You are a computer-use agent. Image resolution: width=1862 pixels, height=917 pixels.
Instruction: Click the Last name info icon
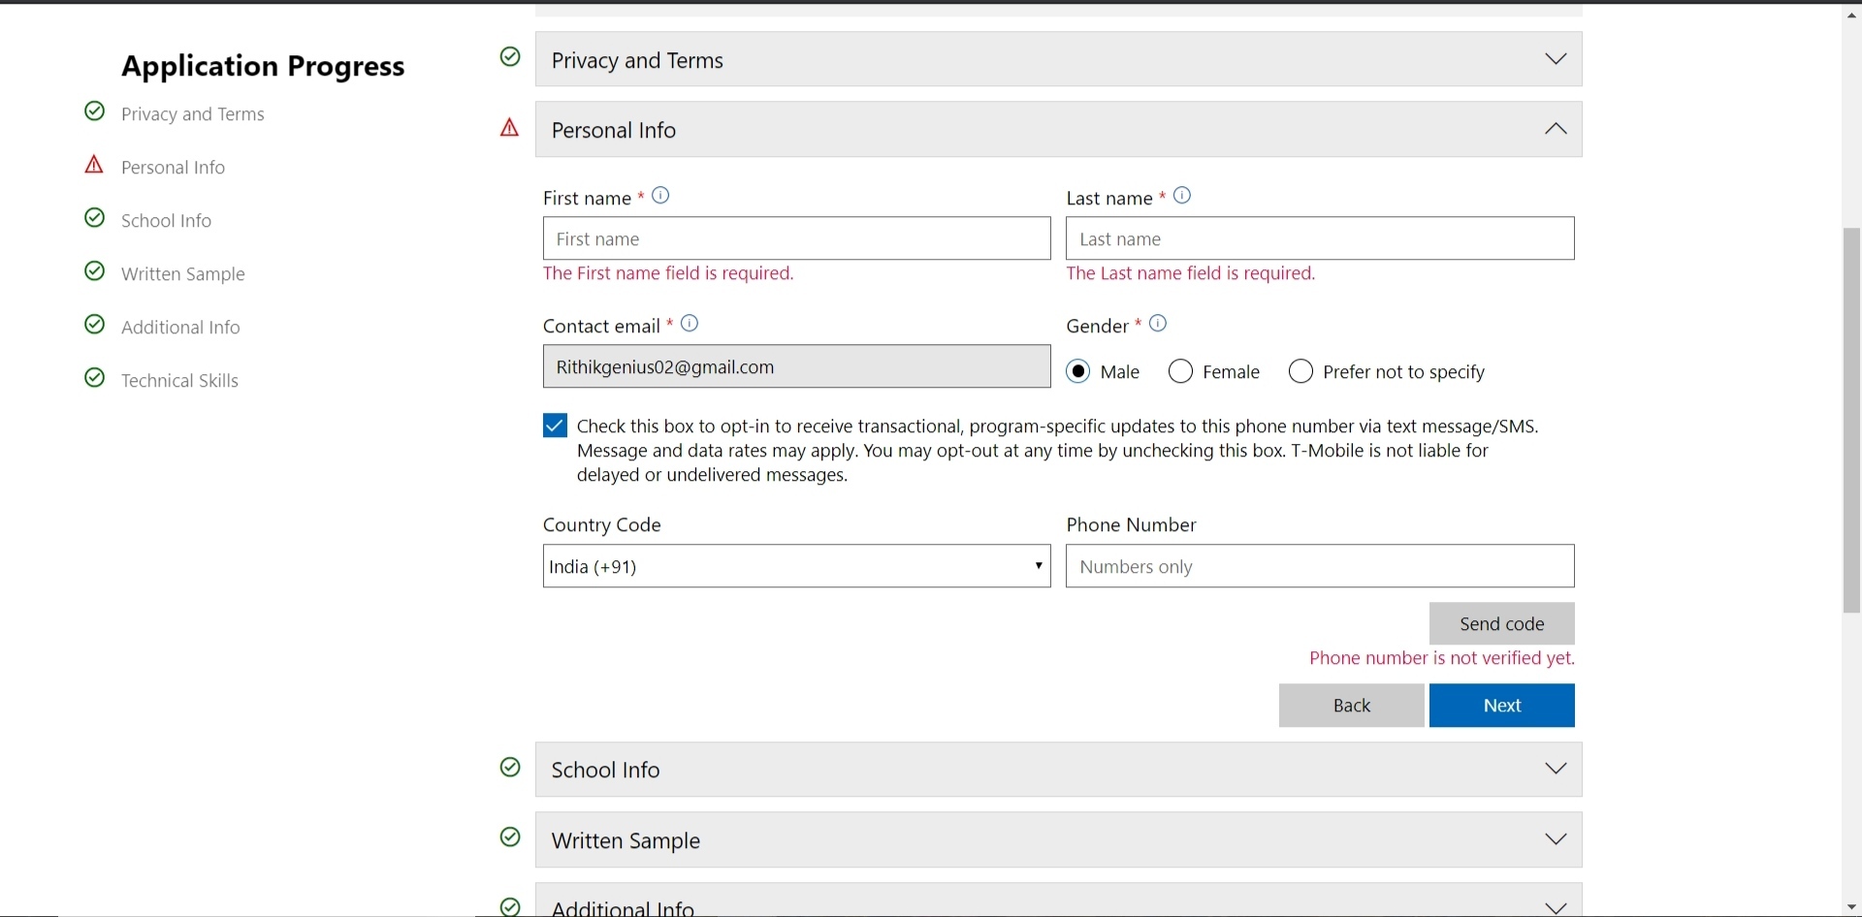(x=1182, y=196)
